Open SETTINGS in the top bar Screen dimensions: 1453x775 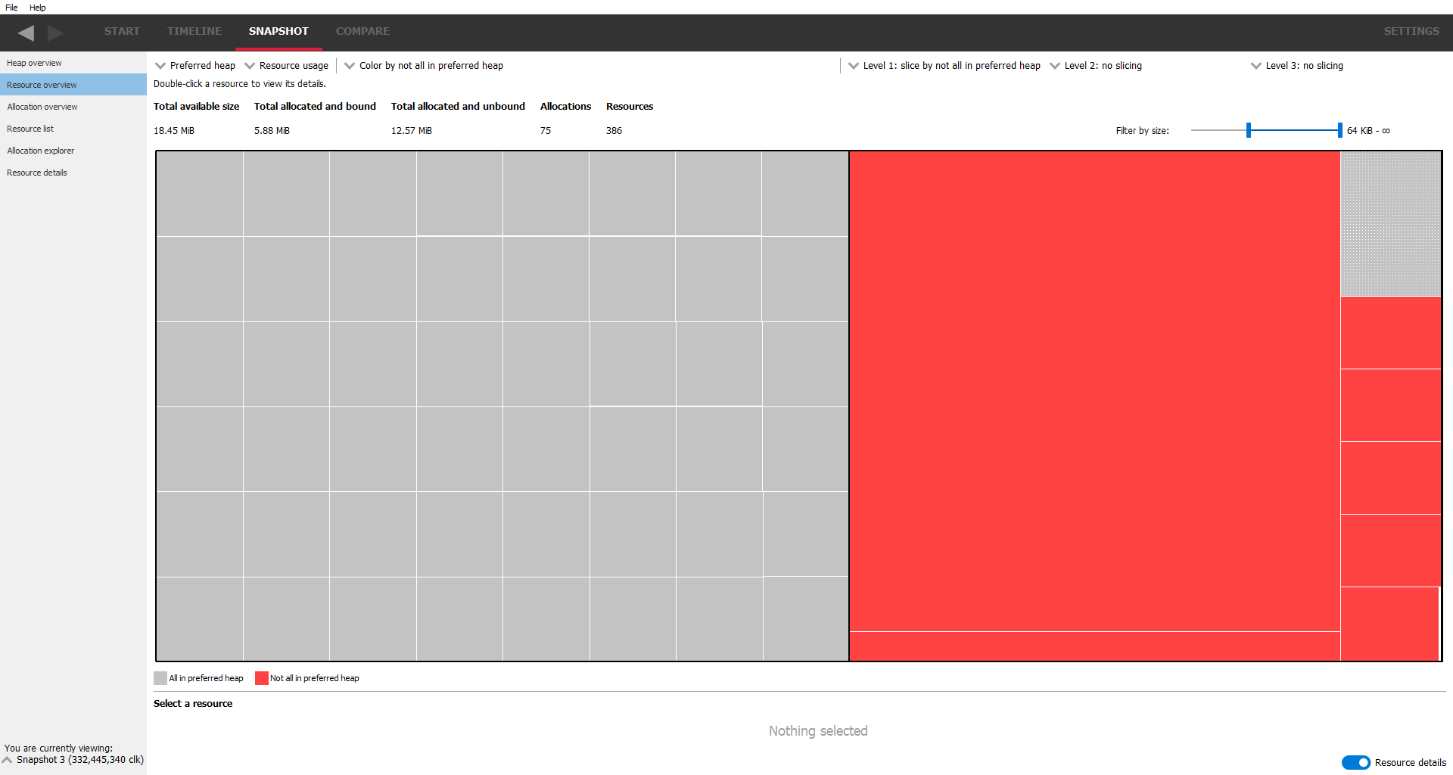[1411, 31]
